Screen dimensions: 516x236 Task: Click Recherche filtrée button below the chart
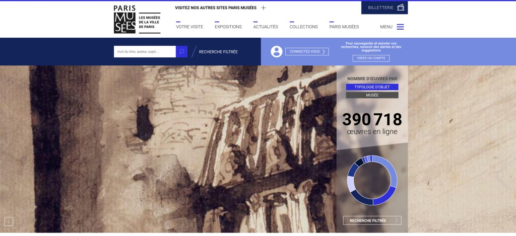click(372, 220)
